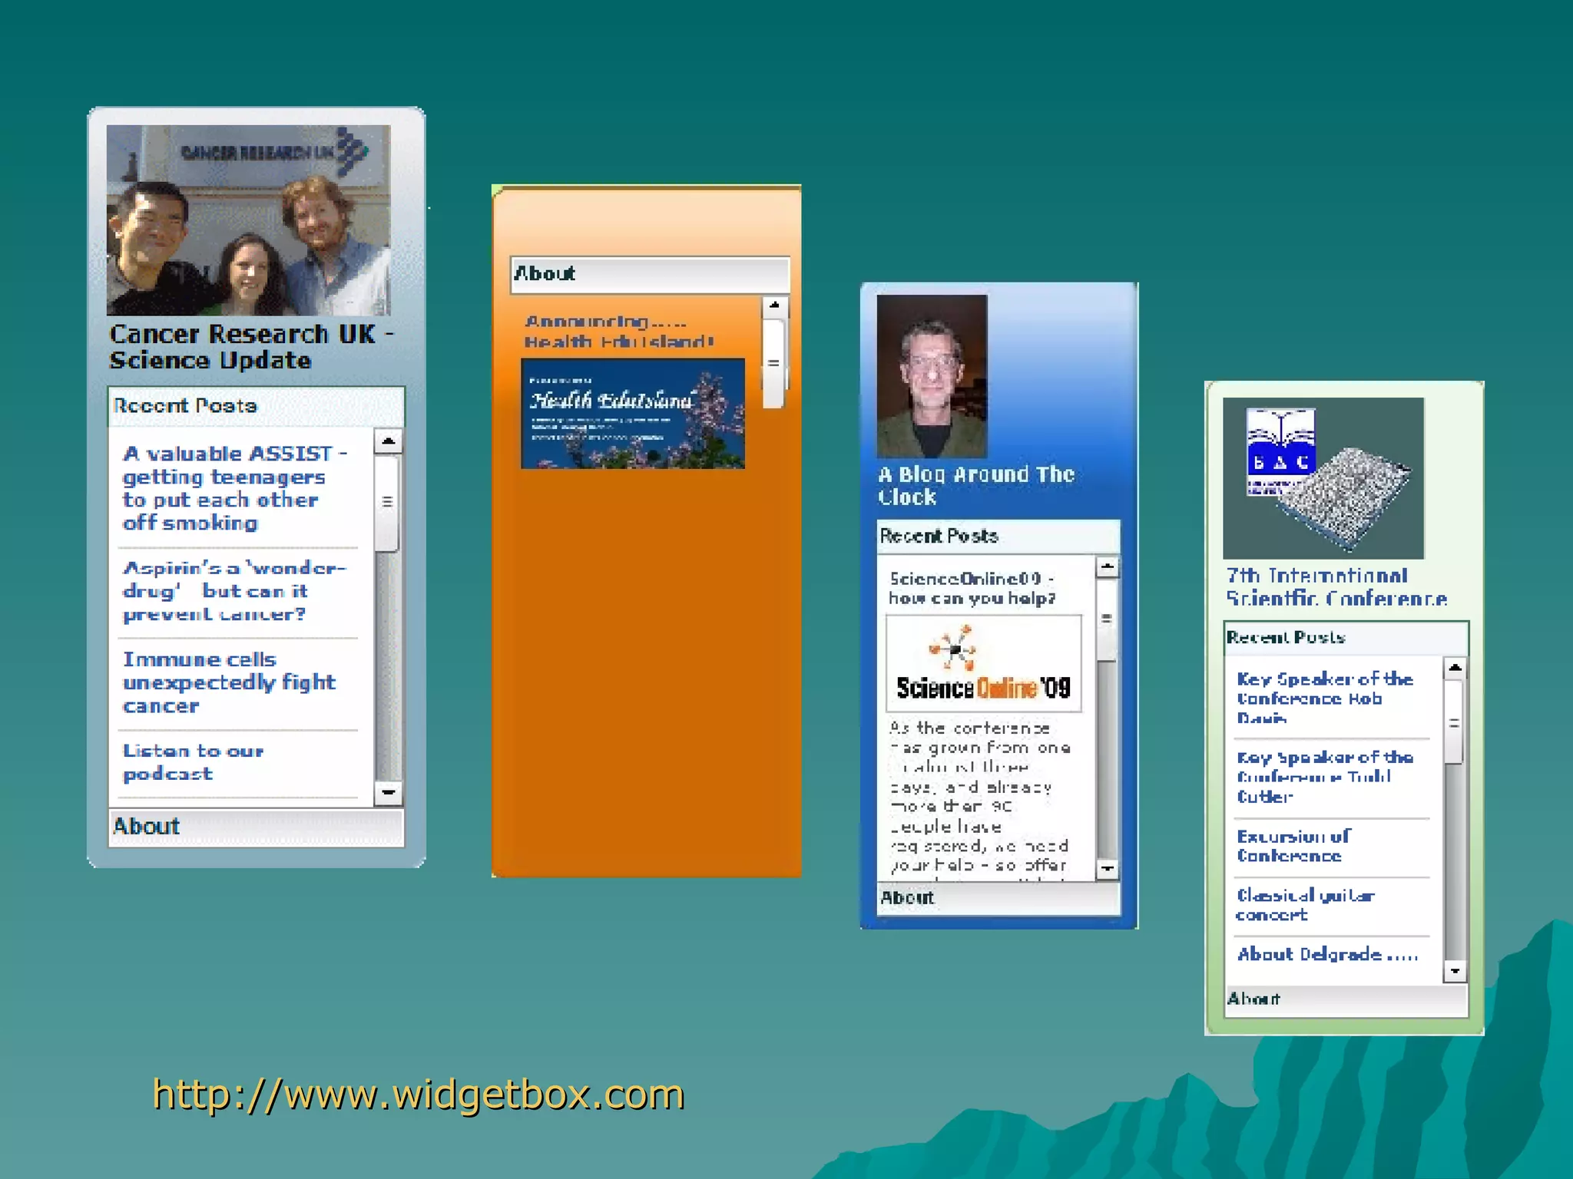The width and height of the screenshot is (1573, 1179).
Task: Click 'A Blog Around The Clock' title
Action: (976, 485)
